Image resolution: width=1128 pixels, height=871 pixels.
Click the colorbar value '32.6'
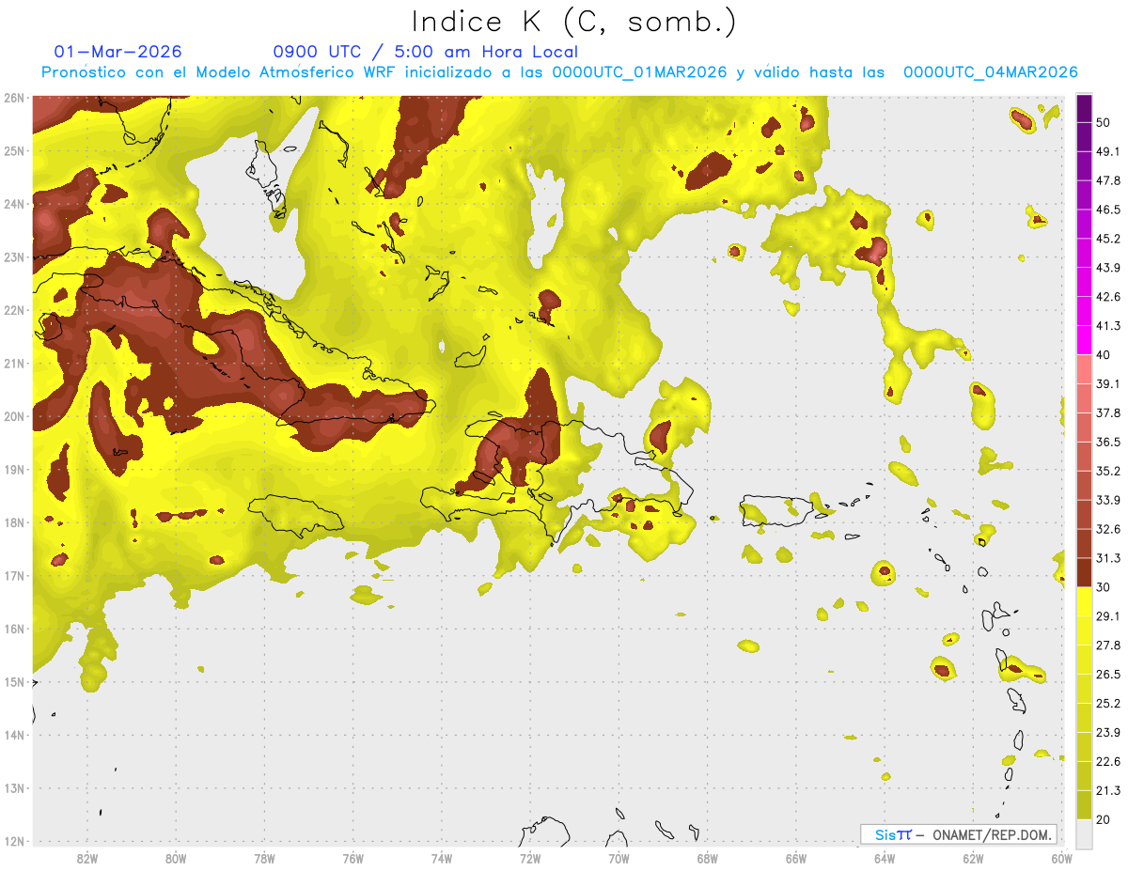pyautogui.click(x=1108, y=529)
